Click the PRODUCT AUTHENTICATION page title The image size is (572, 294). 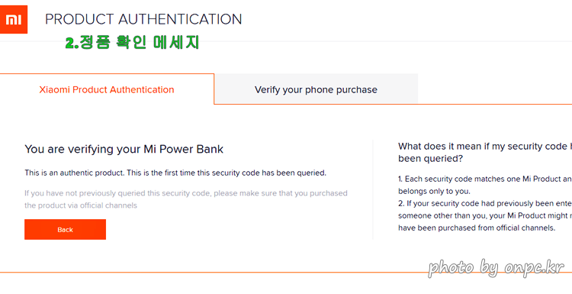pyautogui.click(x=143, y=19)
